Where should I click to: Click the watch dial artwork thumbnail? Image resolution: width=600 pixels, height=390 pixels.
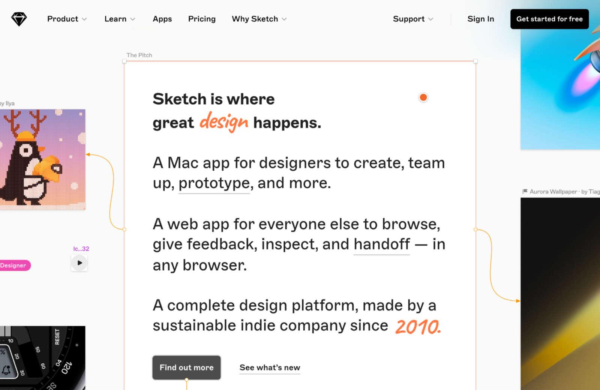tap(42, 358)
